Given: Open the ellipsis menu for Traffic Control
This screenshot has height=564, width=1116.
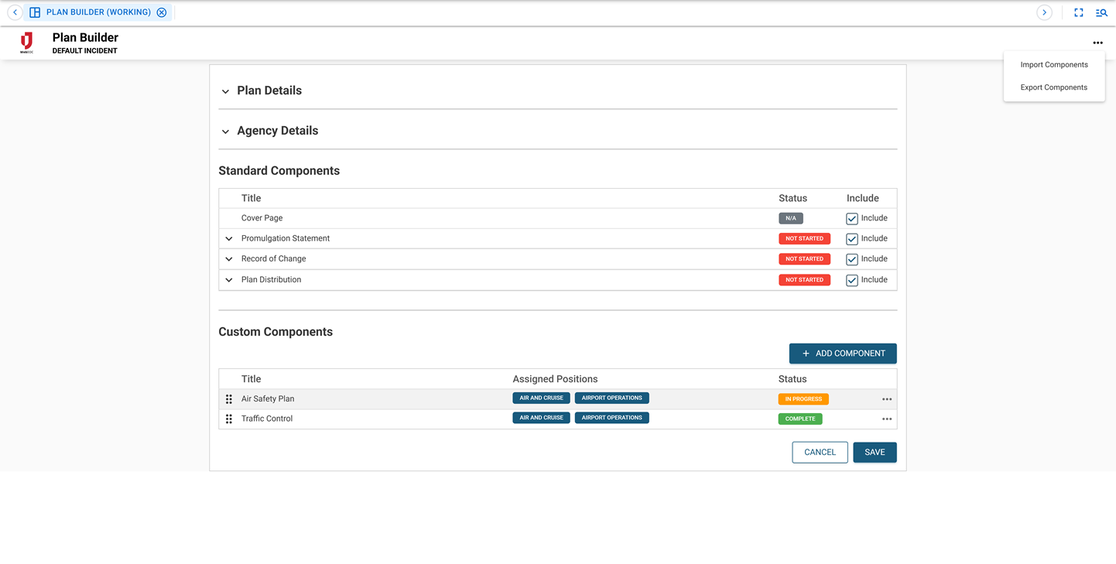Looking at the screenshot, I should point(886,419).
